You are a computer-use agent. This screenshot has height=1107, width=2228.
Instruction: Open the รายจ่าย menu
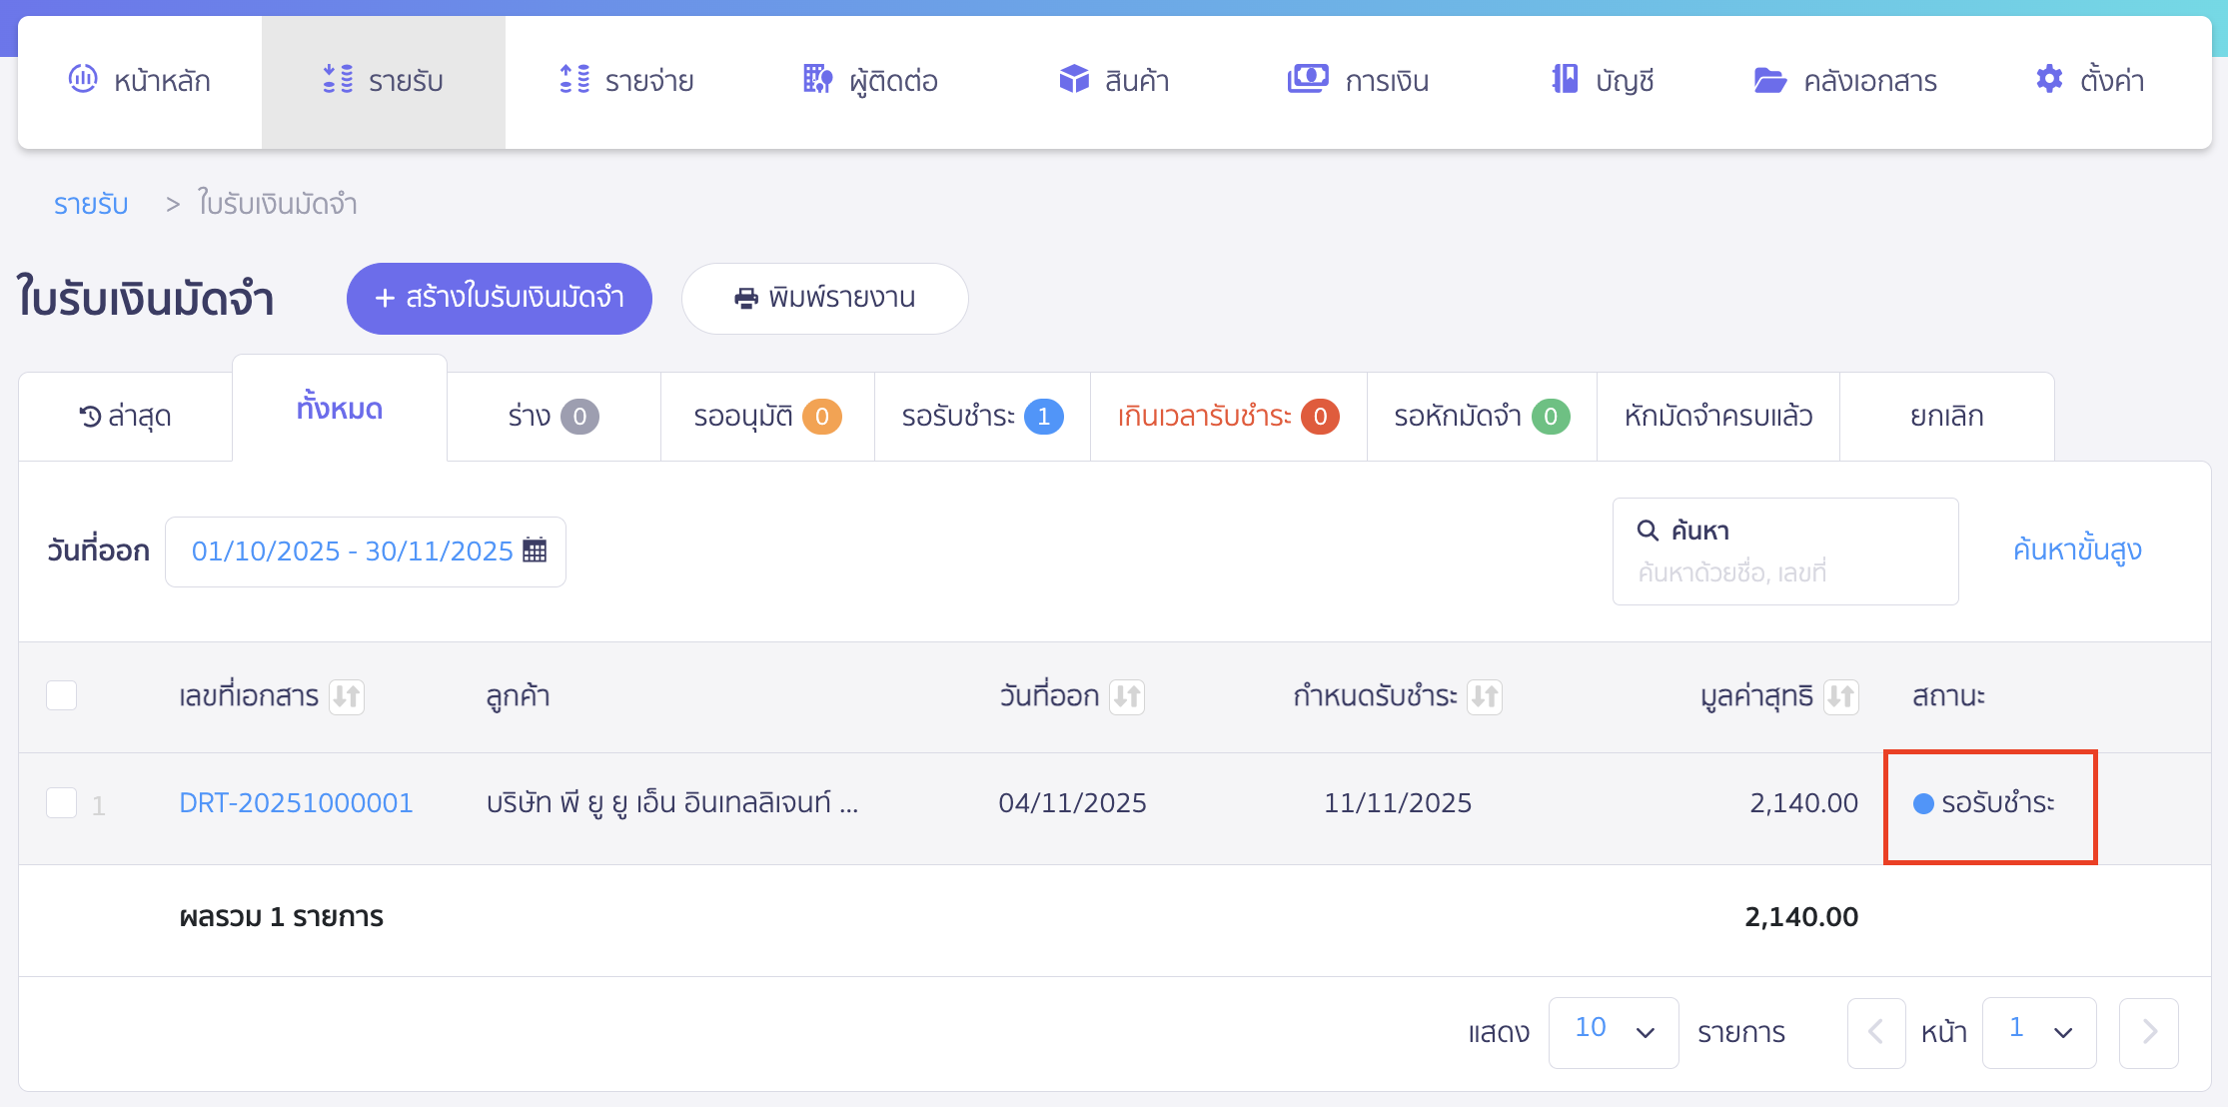point(626,81)
